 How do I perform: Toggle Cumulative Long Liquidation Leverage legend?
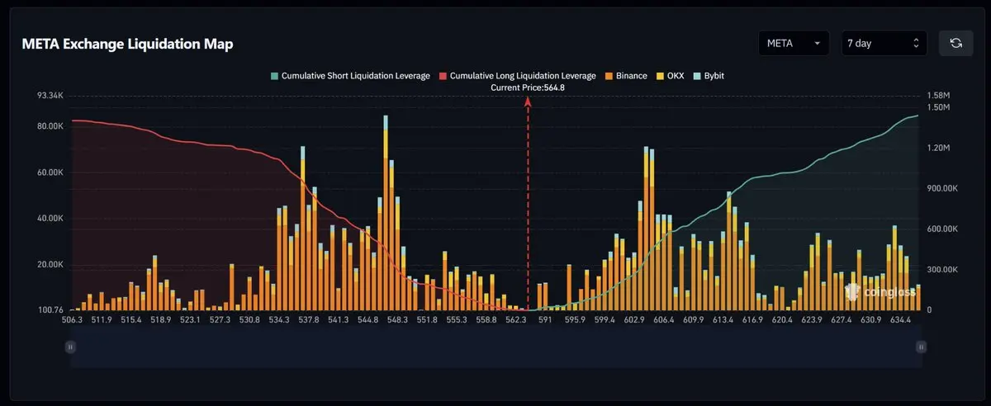[x=517, y=75]
